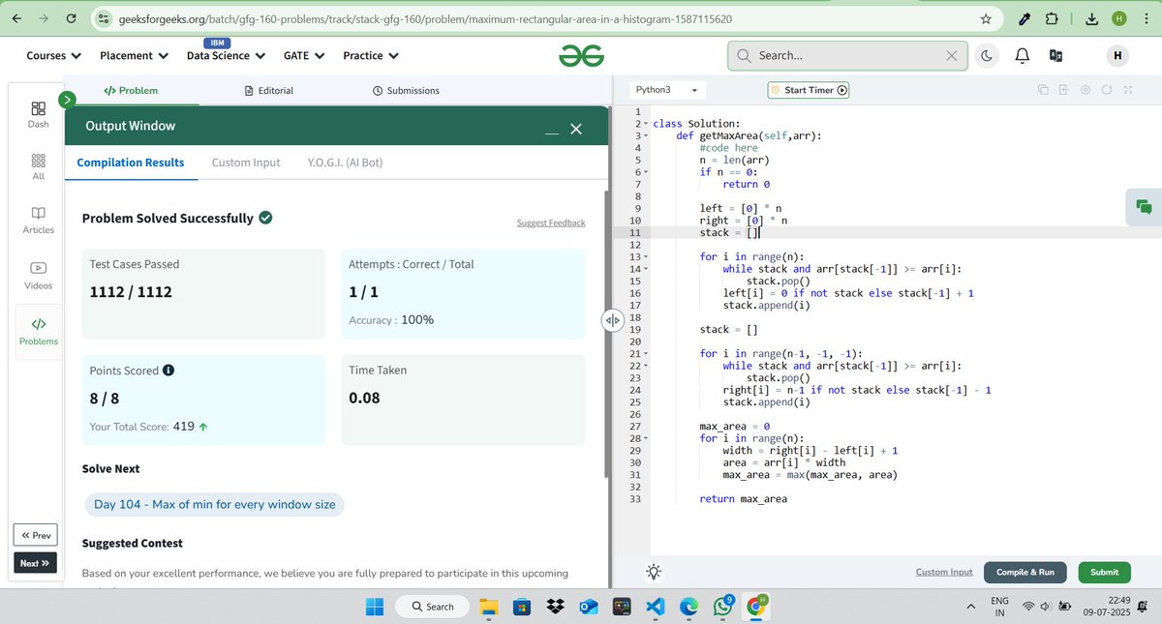The image size is (1162, 624).
Task: Open the hint lightbulb icon
Action: point(654,572)
